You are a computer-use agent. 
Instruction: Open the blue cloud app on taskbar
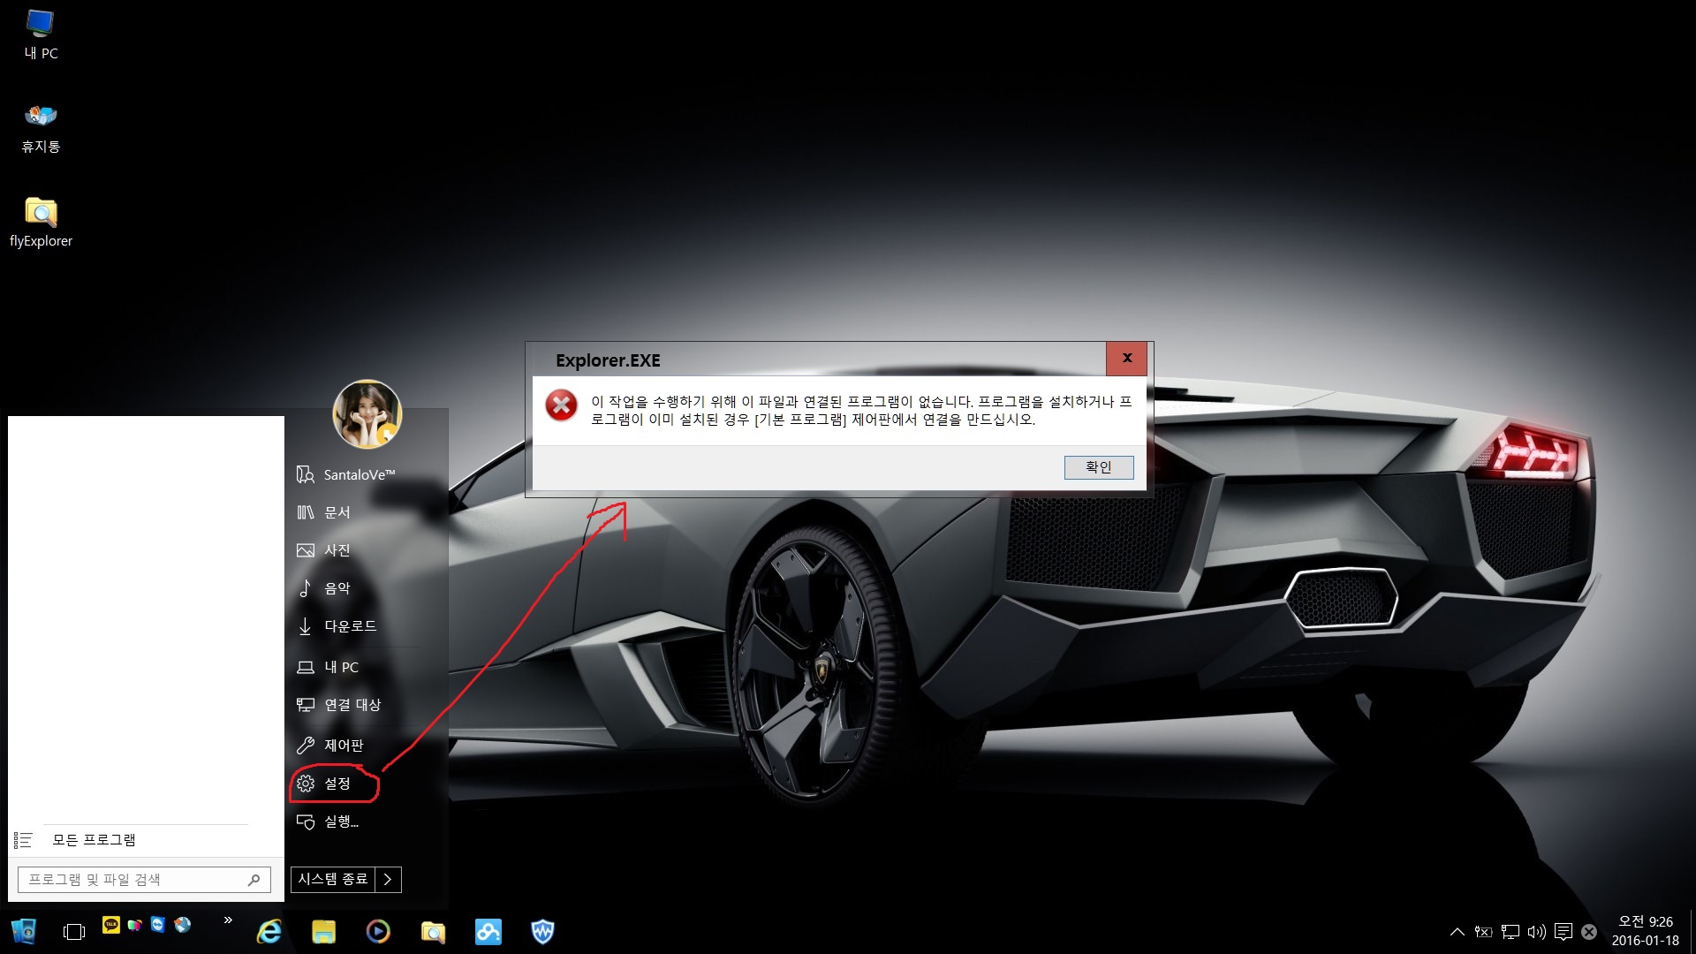488,931
